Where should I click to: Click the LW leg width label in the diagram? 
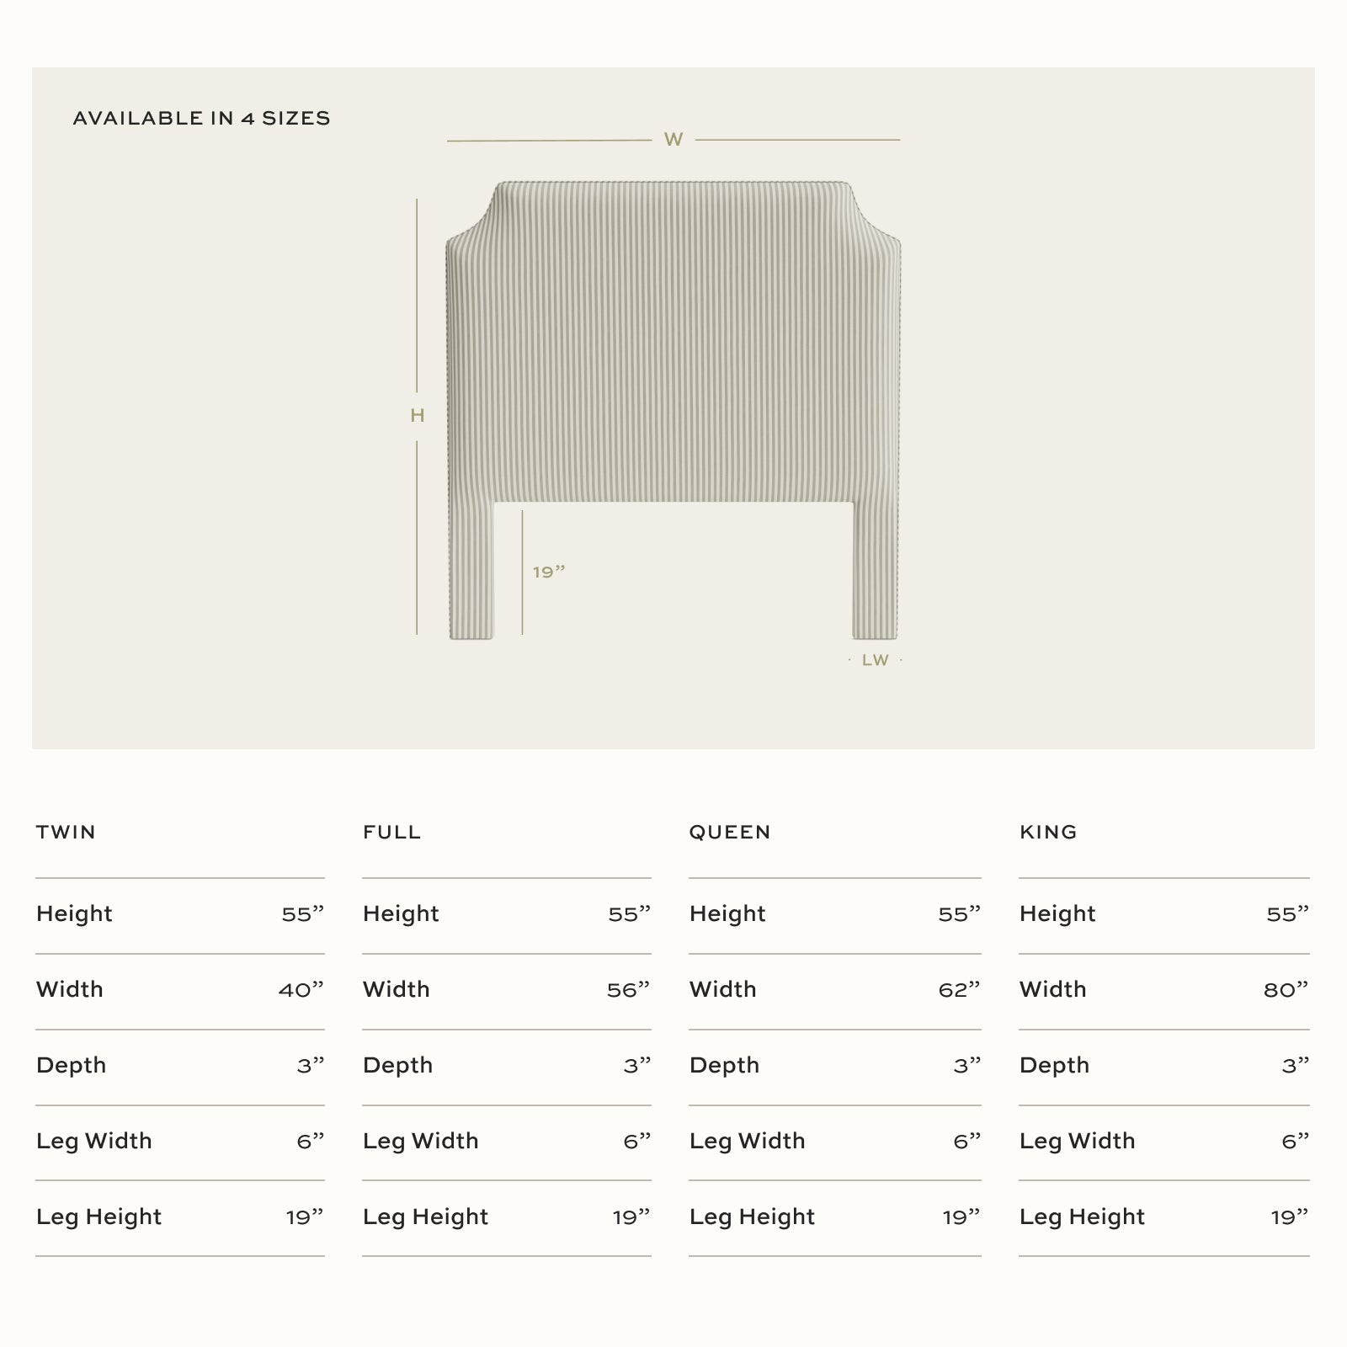click(x=876, y=660)
